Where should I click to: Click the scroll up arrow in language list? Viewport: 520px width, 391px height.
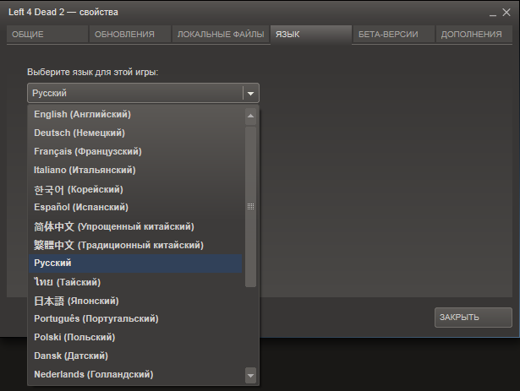tap(250, 115)
